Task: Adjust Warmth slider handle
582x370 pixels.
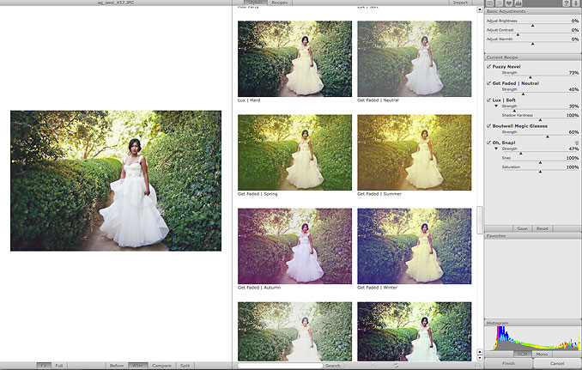Action: click(x=532, y=44)
